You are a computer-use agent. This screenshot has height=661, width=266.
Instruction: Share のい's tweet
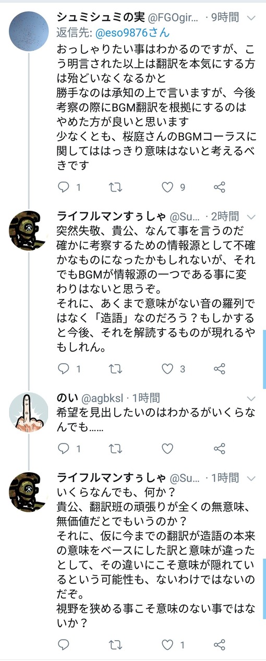click(x=220, y=448)
